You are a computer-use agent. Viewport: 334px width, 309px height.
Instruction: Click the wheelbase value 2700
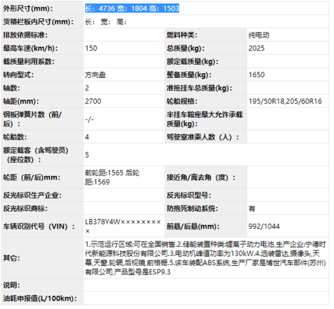(x=93, y=101)
